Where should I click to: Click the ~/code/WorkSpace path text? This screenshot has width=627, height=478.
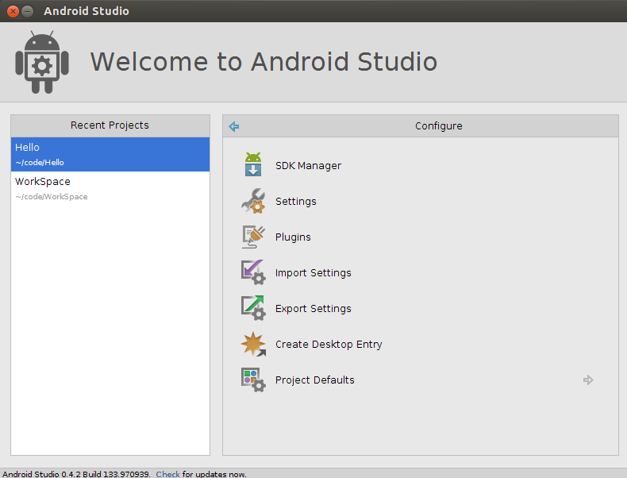click(52, 197)
